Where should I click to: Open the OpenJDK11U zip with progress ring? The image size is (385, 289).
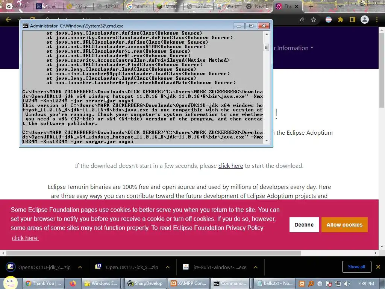click(39, 267)
